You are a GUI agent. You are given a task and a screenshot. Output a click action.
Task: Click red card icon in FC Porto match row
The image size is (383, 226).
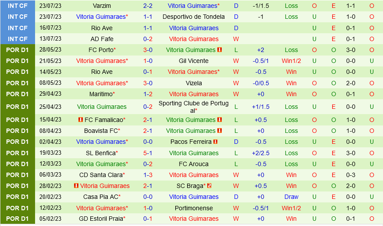pos(220,50)
